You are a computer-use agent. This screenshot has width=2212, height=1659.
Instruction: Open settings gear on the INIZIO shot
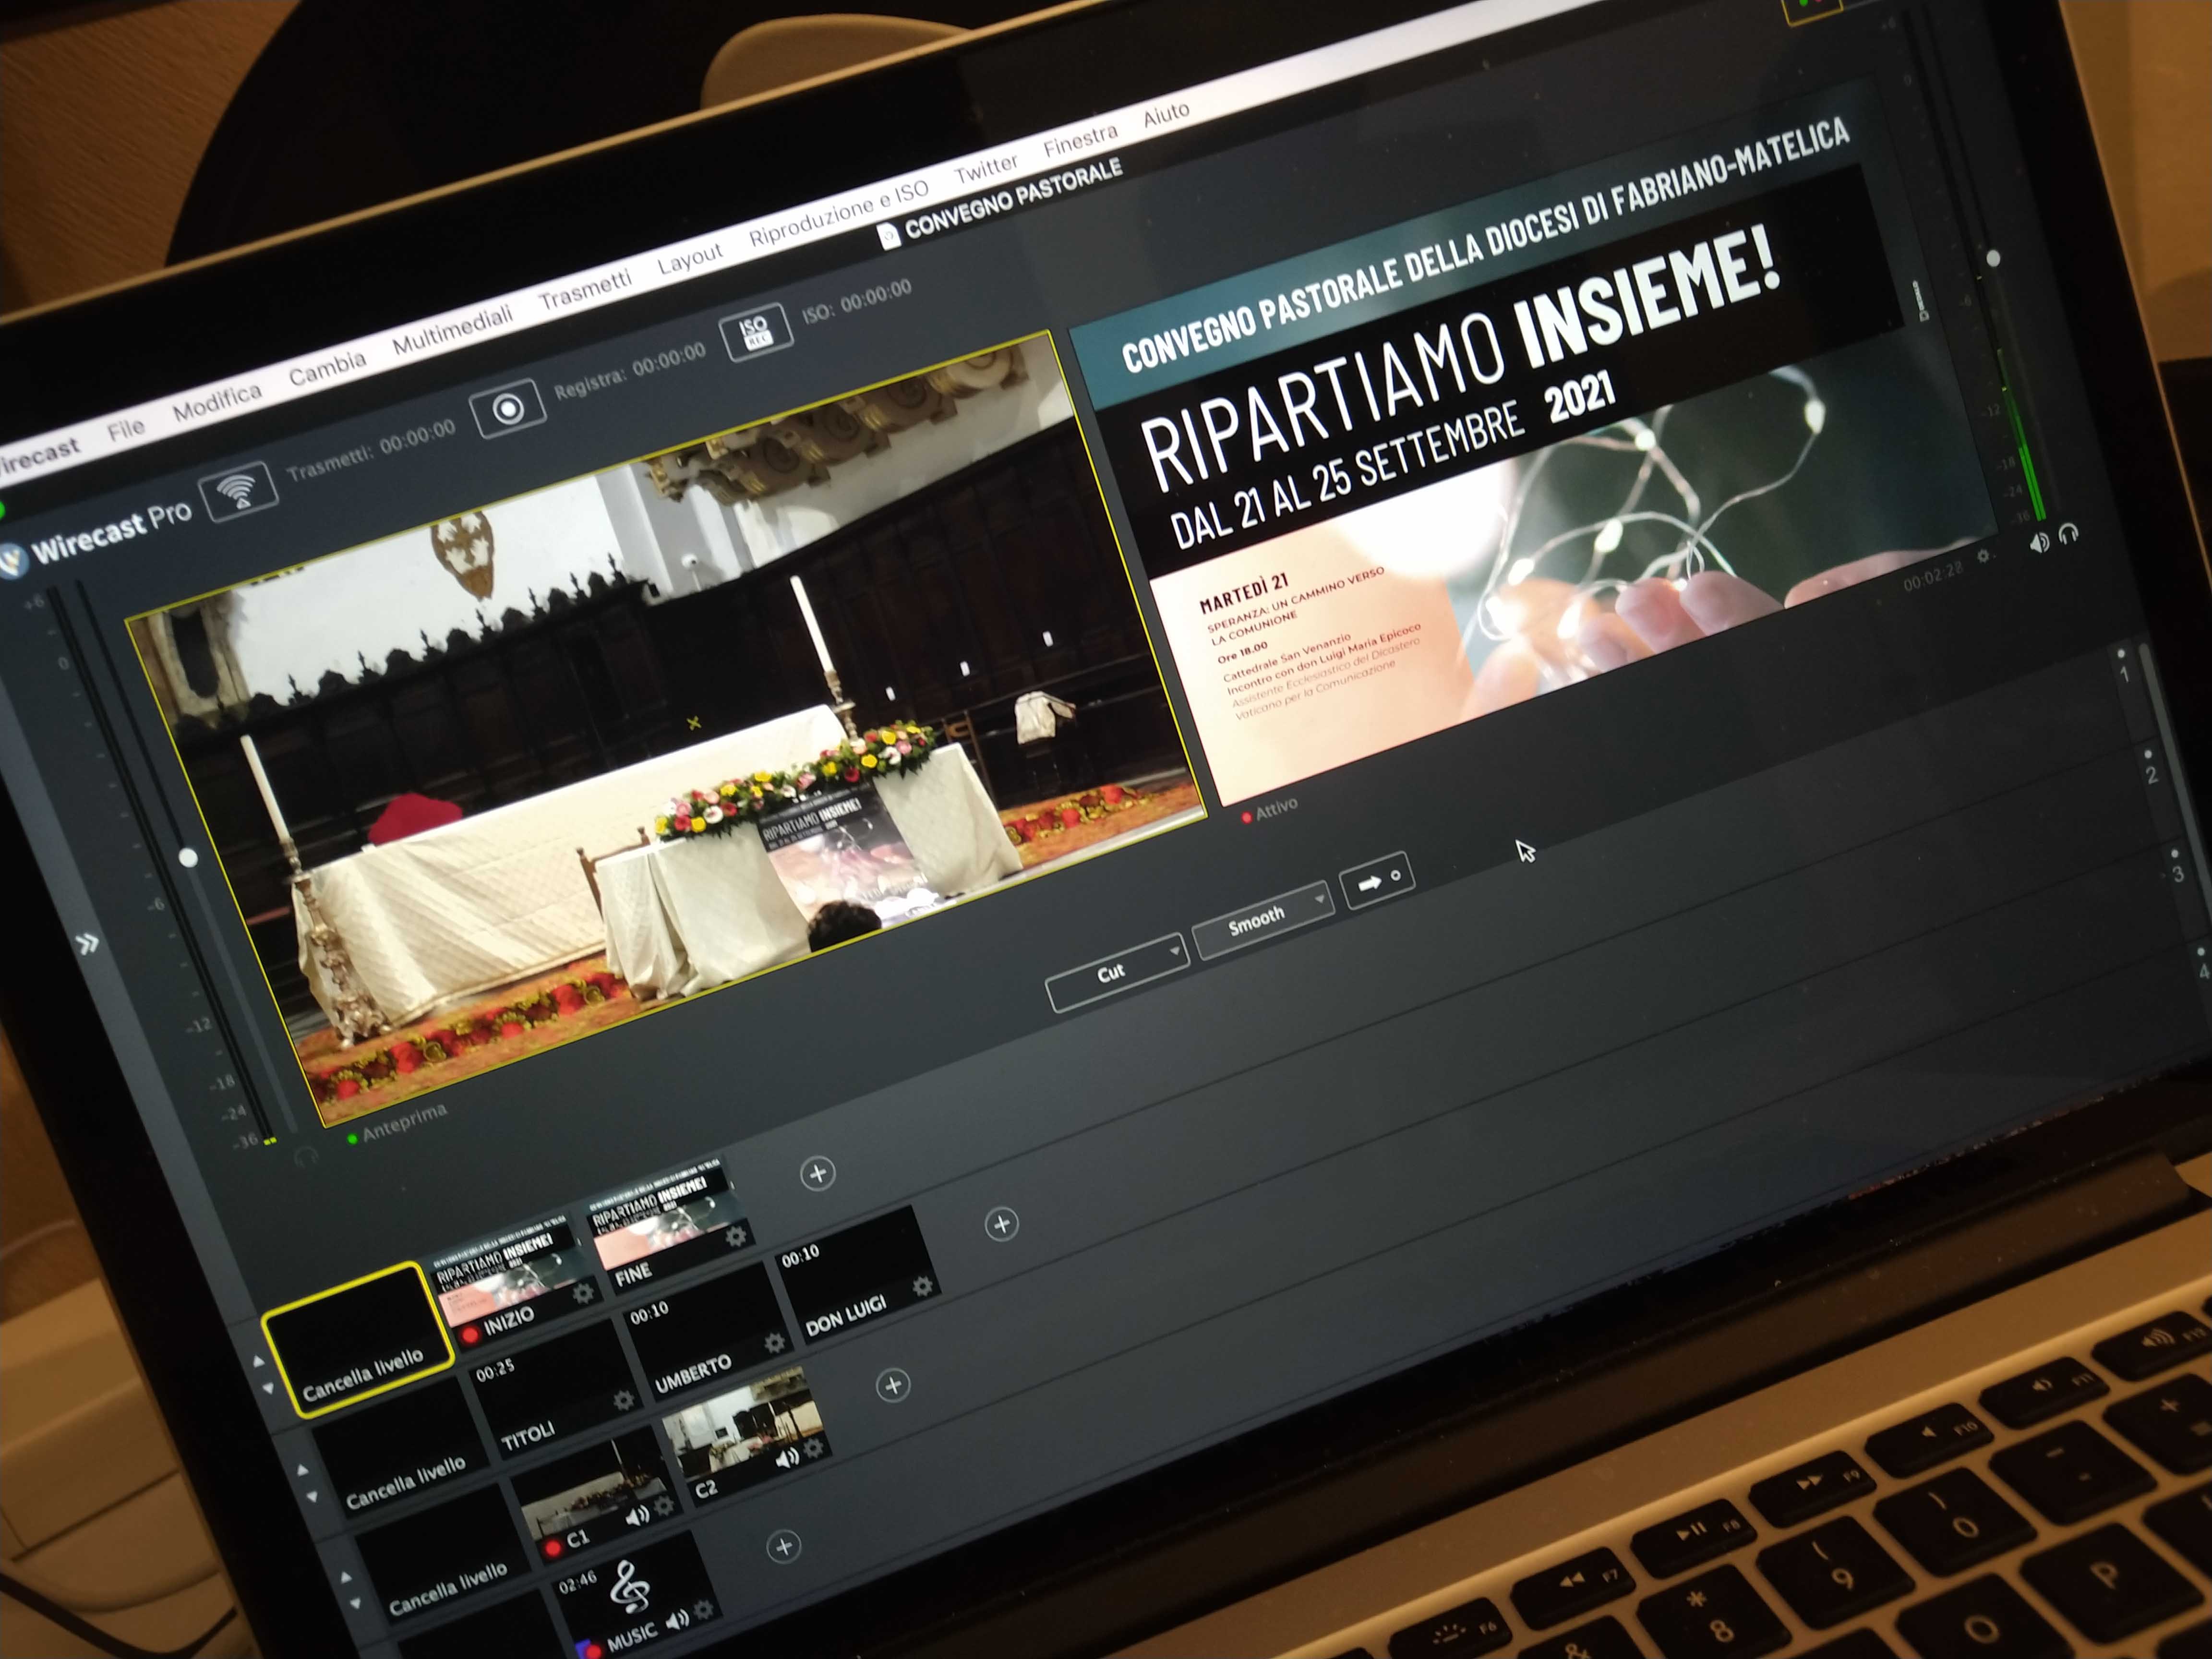pos(583,1293)
